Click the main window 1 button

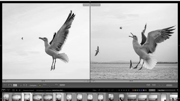4,90
